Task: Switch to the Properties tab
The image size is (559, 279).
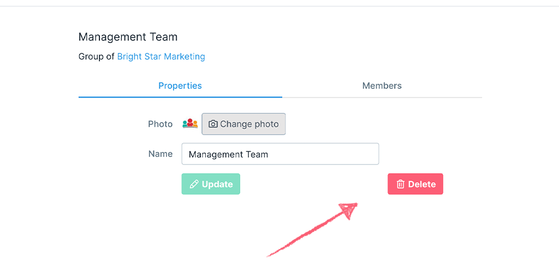Action: pyautogui.click(x=180, y=86)
